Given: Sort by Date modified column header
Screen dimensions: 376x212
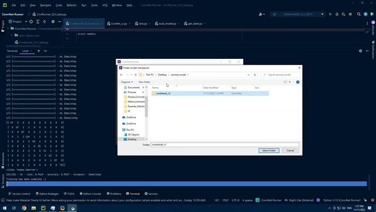Looking at the screenshot, I should 210,88.
